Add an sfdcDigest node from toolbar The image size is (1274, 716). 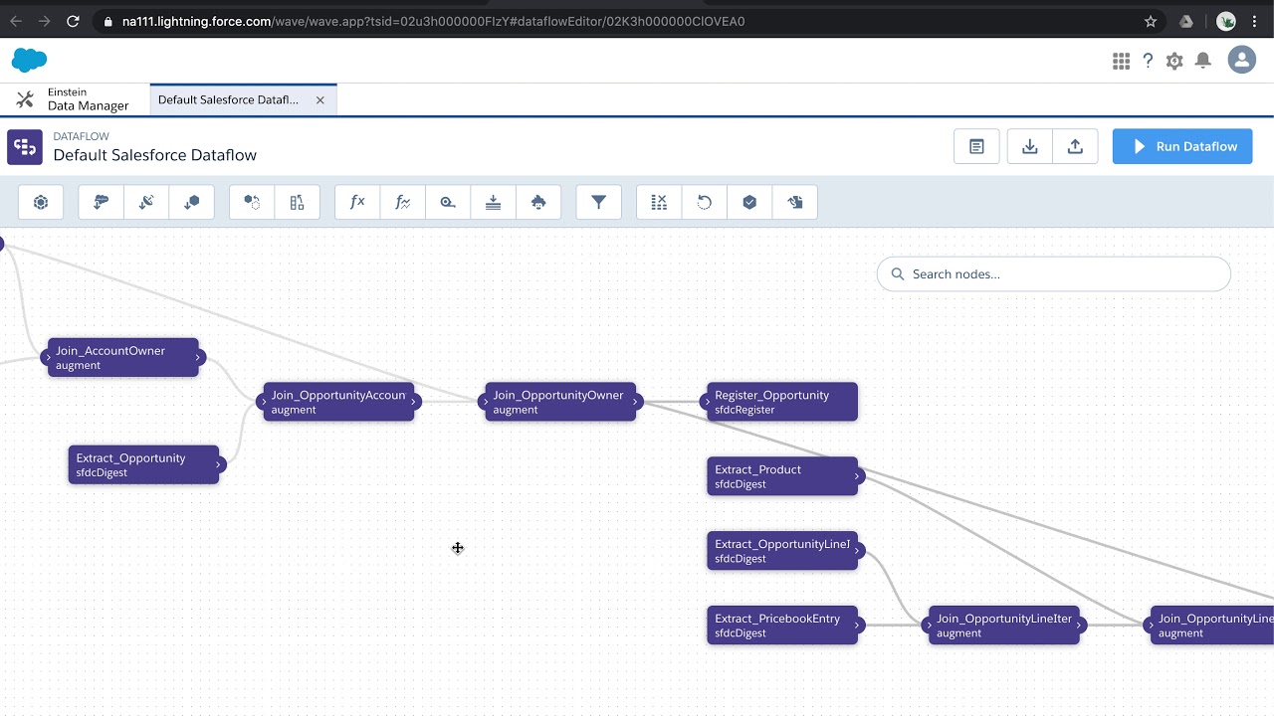[x=101, y=202]
